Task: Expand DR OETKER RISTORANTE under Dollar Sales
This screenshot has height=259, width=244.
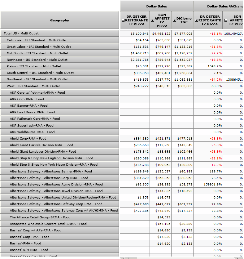Action: tap(123, 20)
